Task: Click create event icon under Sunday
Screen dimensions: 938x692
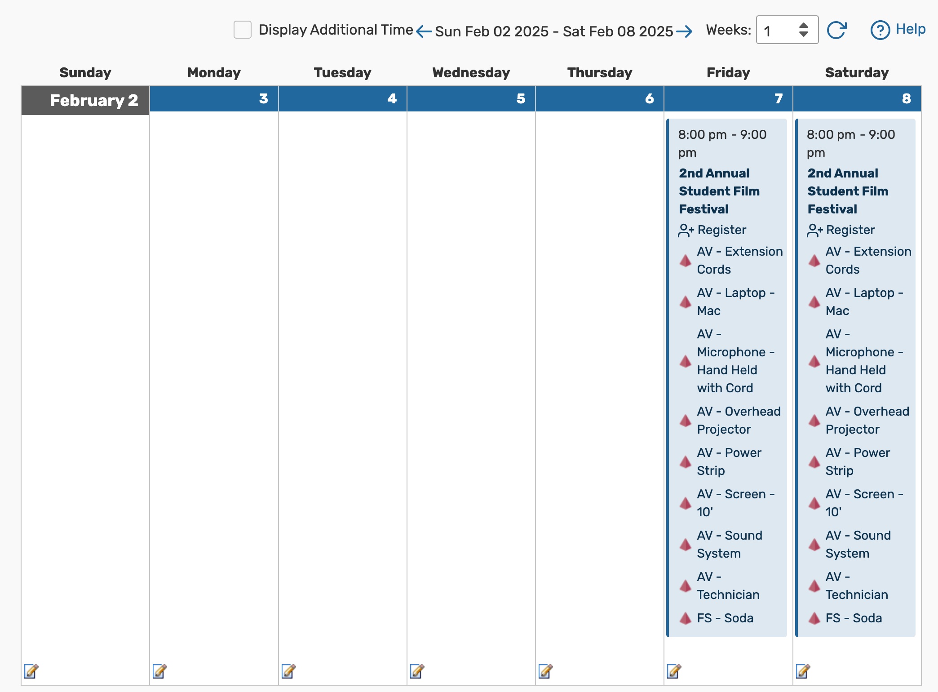Action: pyautogui.click(x=31, y=671)
